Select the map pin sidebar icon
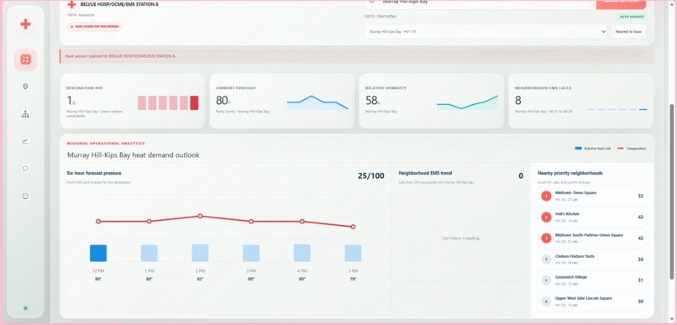 (25, 86)
